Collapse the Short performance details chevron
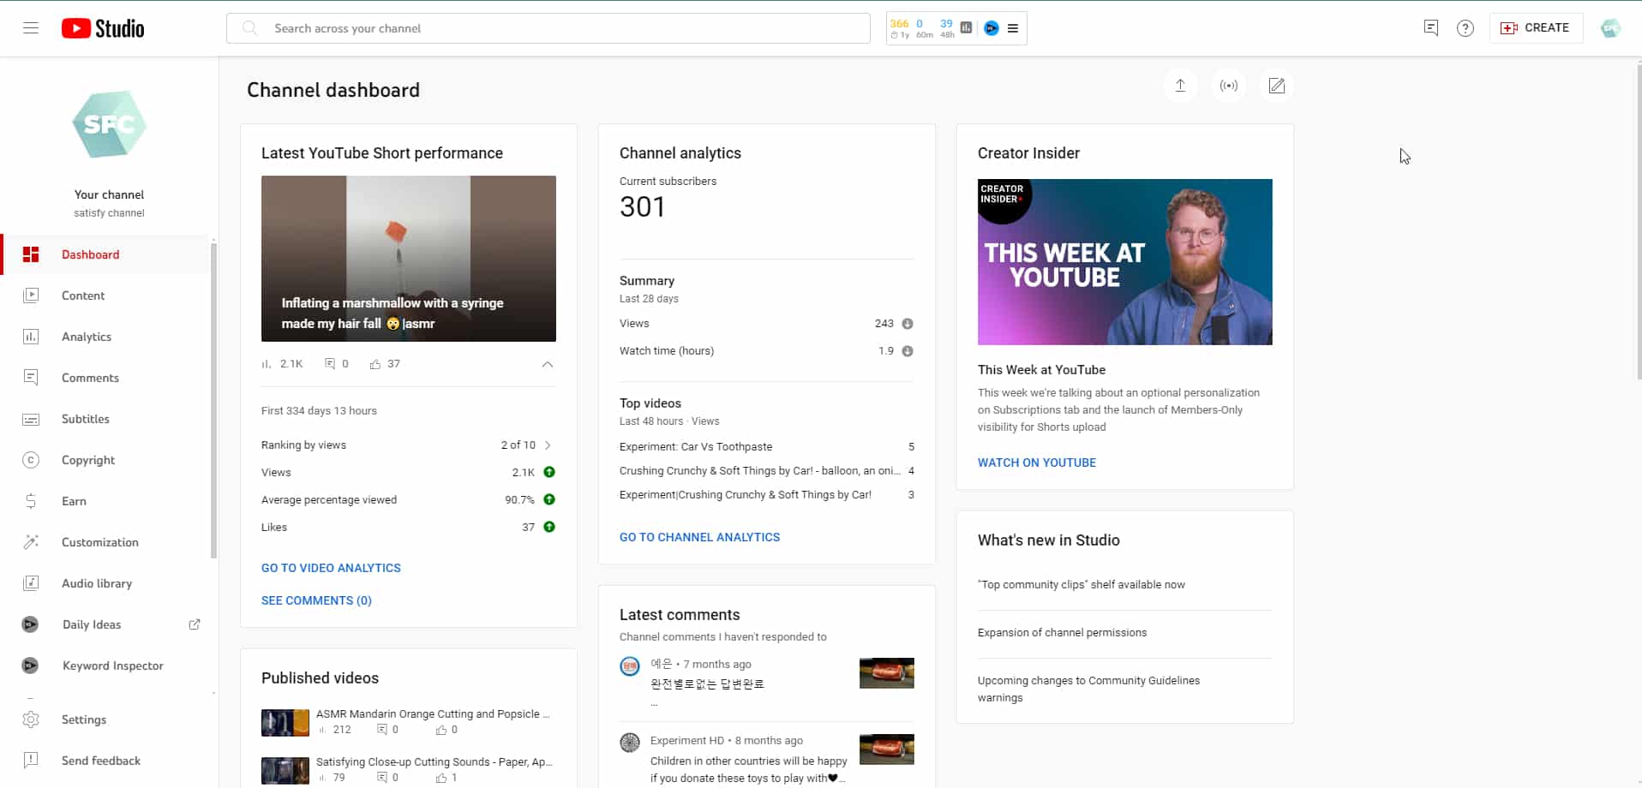Viewport: 1642px width, 788px height. 547,364
